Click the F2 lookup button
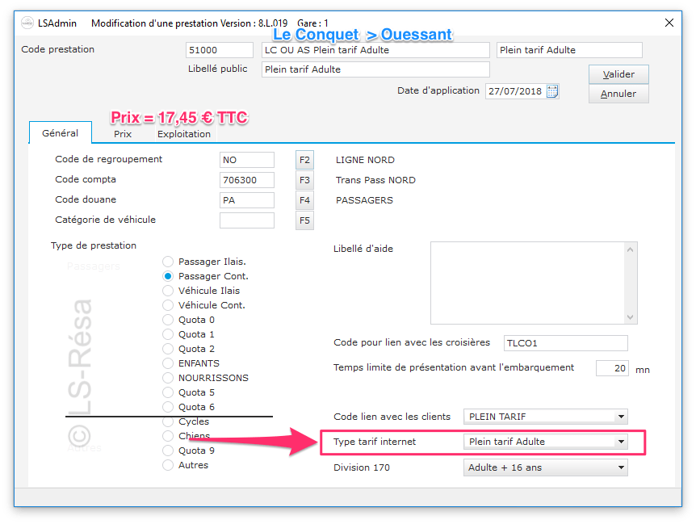The image size is (696, 524). [x=304, y=160]
